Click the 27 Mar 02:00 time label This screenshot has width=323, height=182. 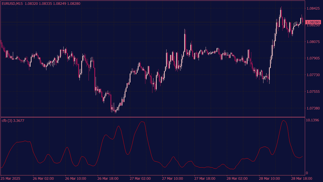[x=140, y=178]
